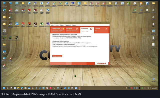
Task: Select the WinRAR desktop shortcut
Action: click(x=23, y=11)
